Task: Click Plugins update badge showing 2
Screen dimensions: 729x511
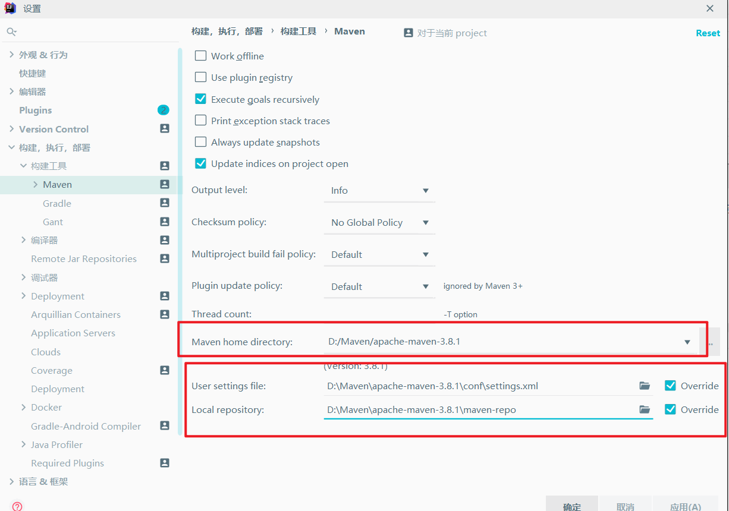Action: click(163, 110)
